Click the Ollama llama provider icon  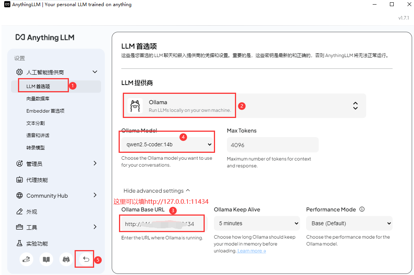tap(135, 106)
